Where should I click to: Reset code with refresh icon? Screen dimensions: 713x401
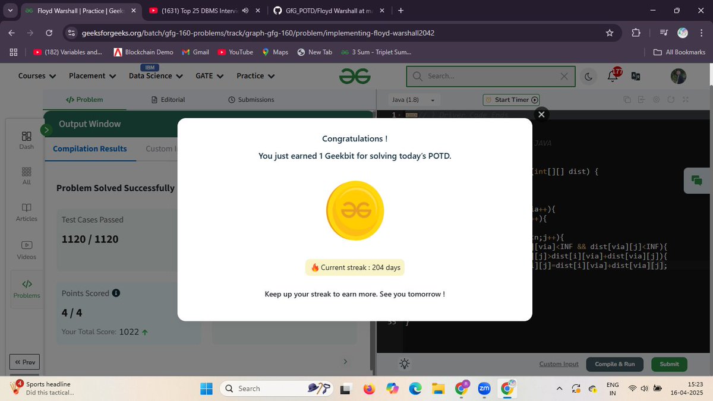(x=671, y=100)
